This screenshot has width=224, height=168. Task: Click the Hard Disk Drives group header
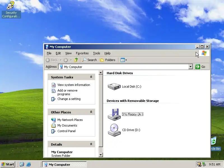coord(120,73)
